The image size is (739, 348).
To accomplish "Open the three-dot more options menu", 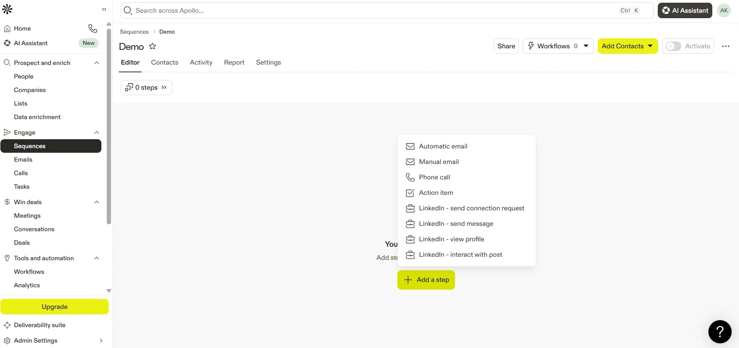I will click(725, 46).
